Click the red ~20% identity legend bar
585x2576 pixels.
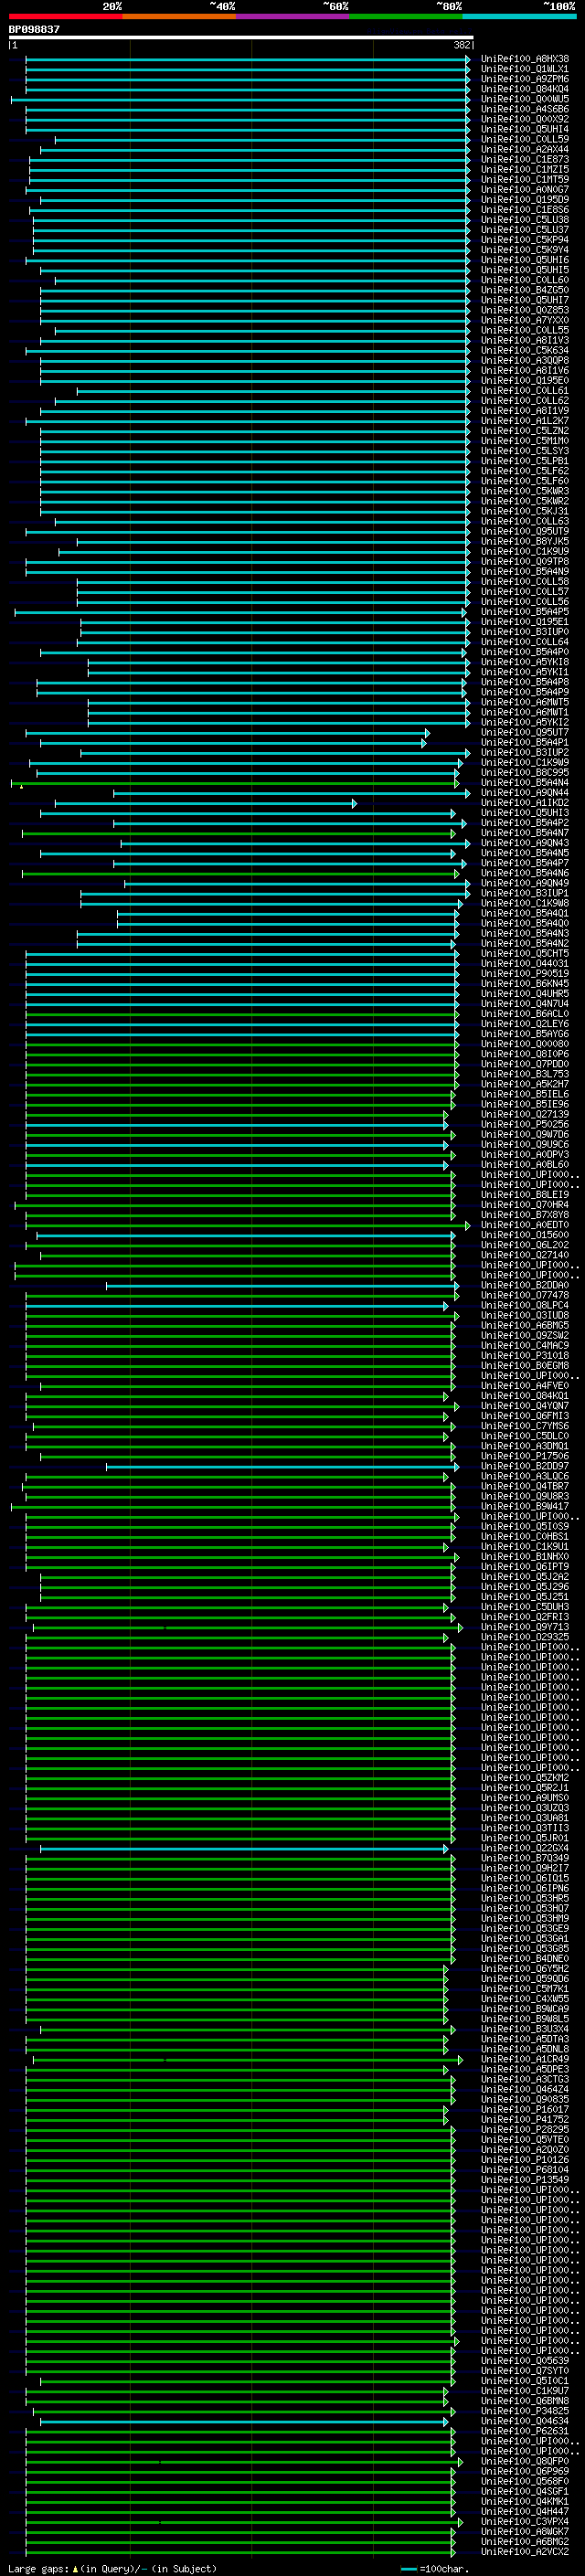click(x=65, y=16)
